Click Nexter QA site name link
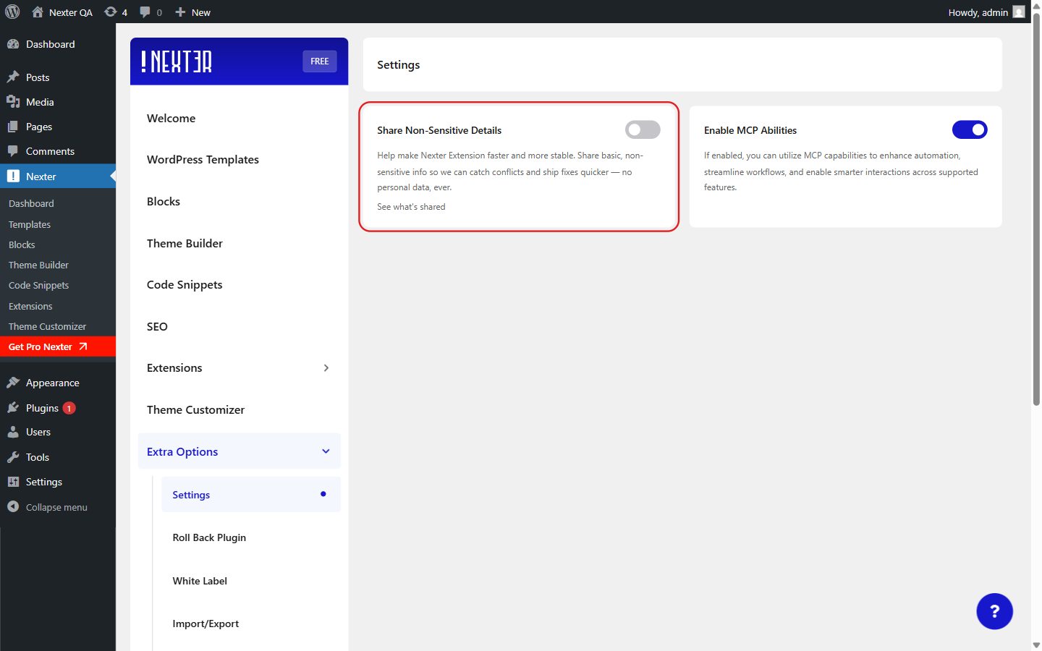 click(x=71, y=12)
